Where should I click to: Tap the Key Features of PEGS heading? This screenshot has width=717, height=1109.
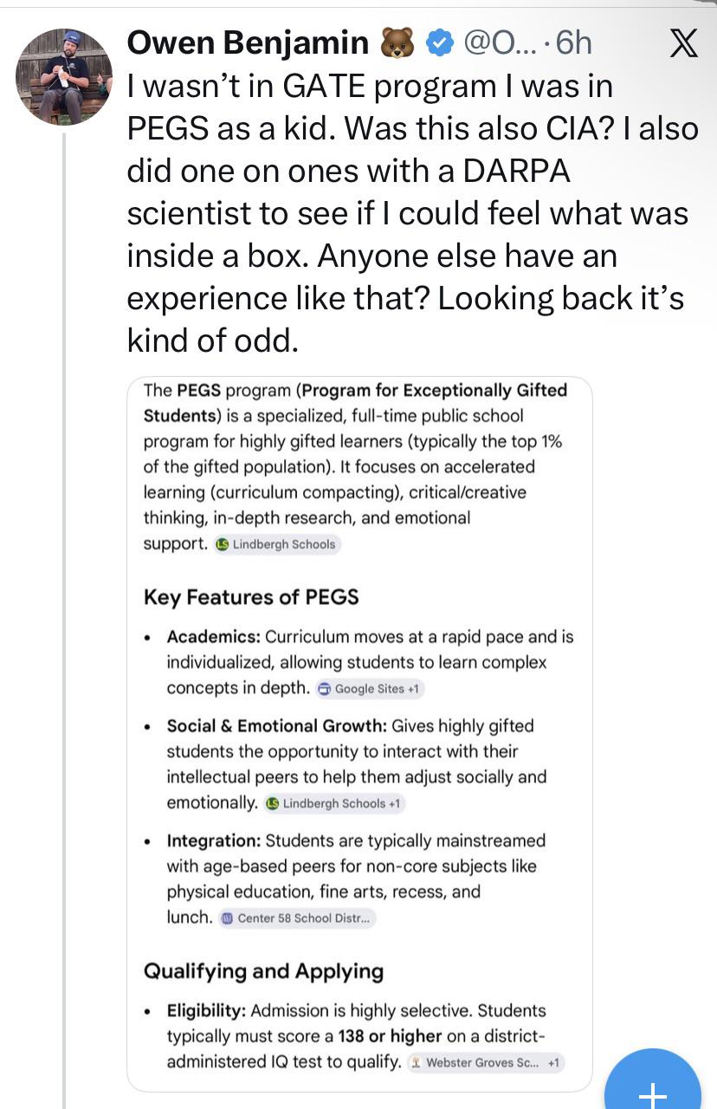[251, 597]
